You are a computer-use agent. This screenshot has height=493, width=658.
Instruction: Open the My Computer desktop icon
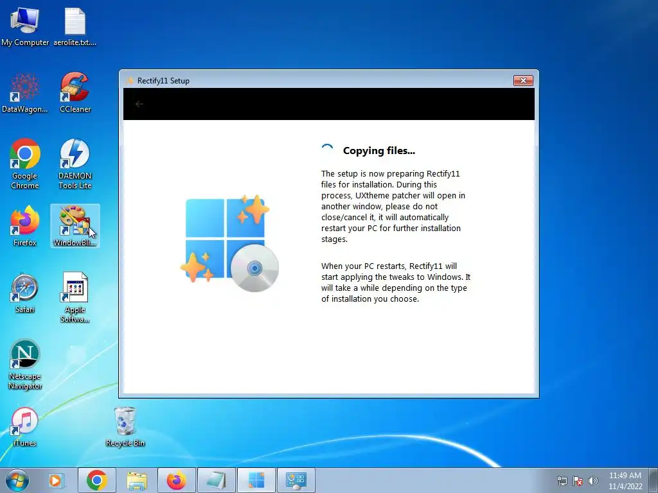(x=25, y=26)
